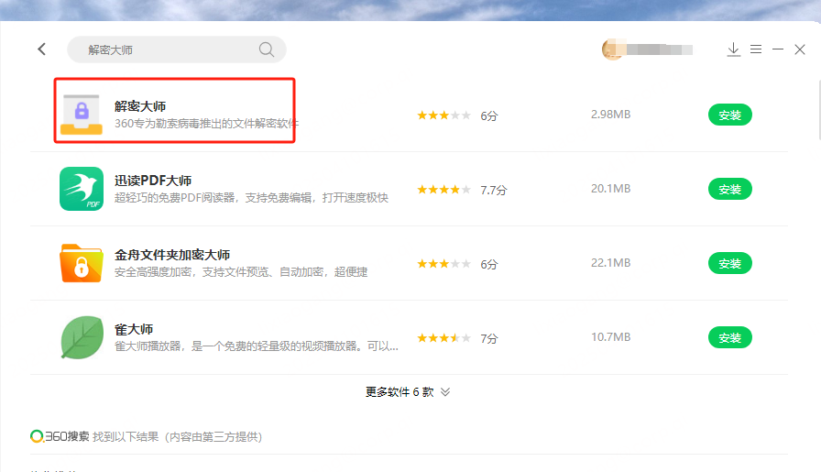821x472 pixels.
Task: Click the user avatar picture
Action: pyautogui.click(x=612, y=49)
